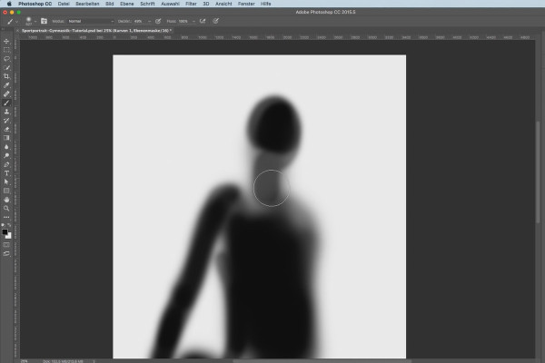
Task: Open the 3D menu
Action: pyautogui.click(x=206, y=4)
